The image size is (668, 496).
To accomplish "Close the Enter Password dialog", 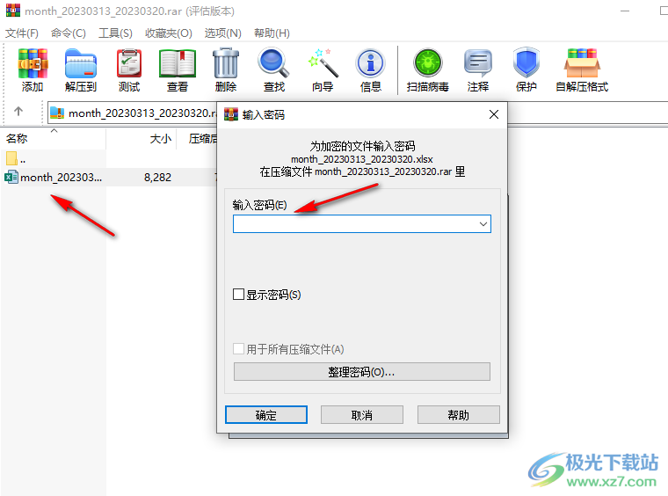I will 494,114.
